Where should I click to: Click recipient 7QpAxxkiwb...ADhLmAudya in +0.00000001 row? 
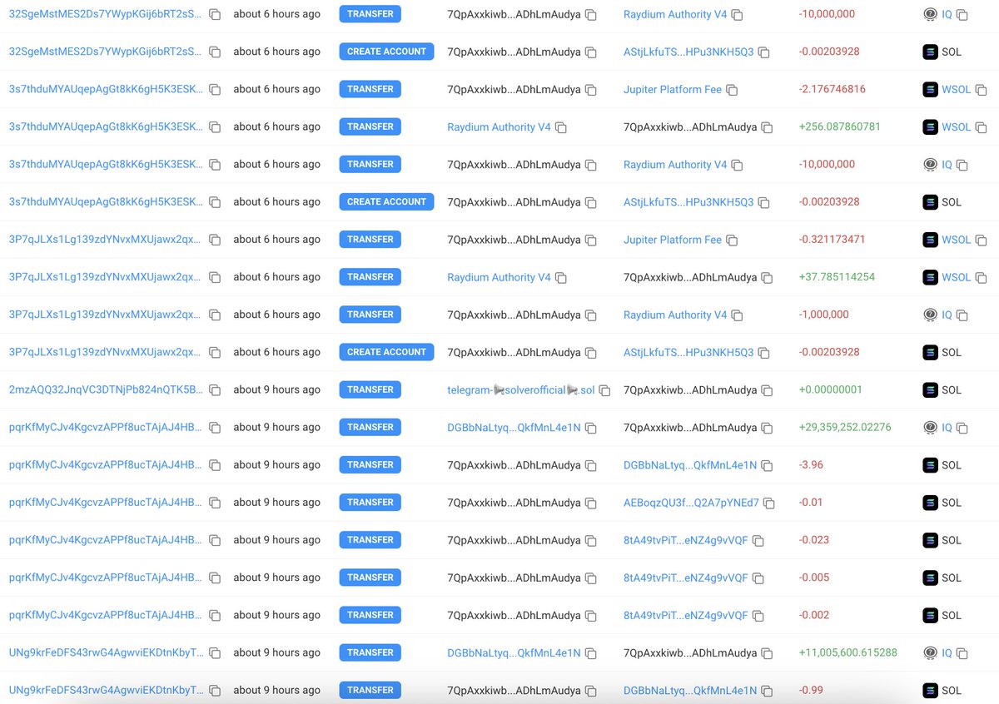(690, 389)
